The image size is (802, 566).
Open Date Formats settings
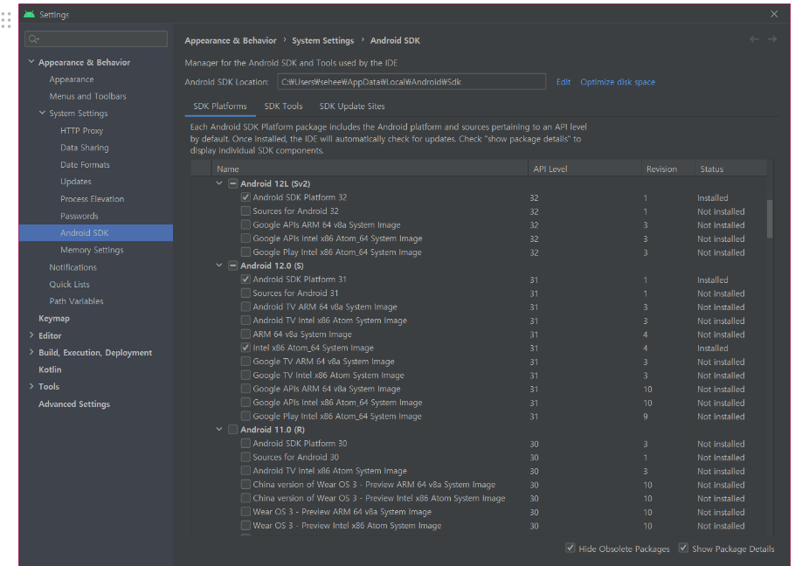(x=85, y=164)
